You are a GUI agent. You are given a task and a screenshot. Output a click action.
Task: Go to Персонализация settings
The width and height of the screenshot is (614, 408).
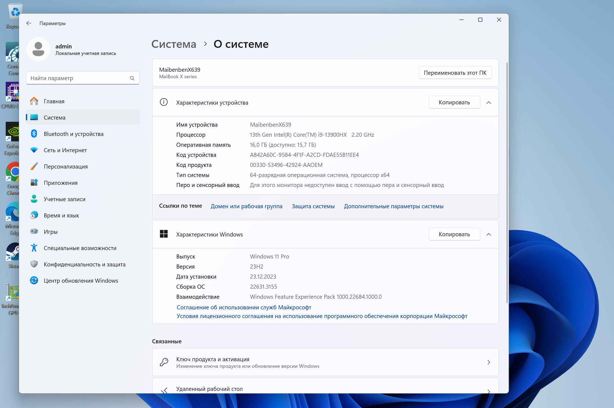point(83,166)
